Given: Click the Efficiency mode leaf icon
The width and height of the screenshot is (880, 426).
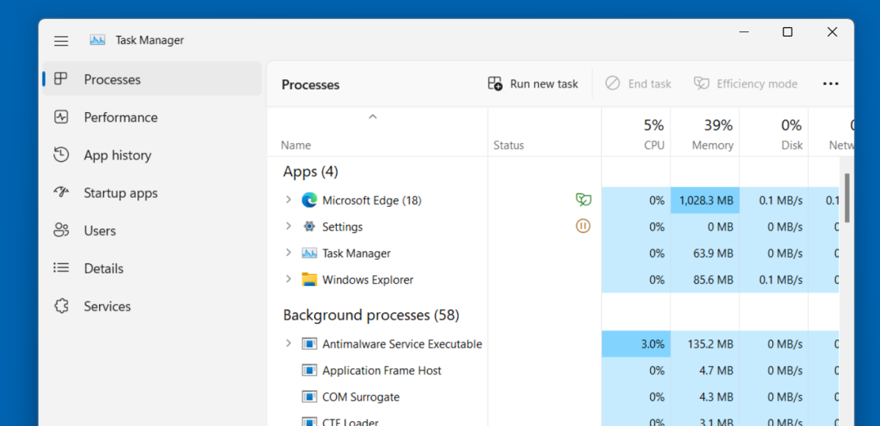Looking at the screenshot, I should 701,84.
